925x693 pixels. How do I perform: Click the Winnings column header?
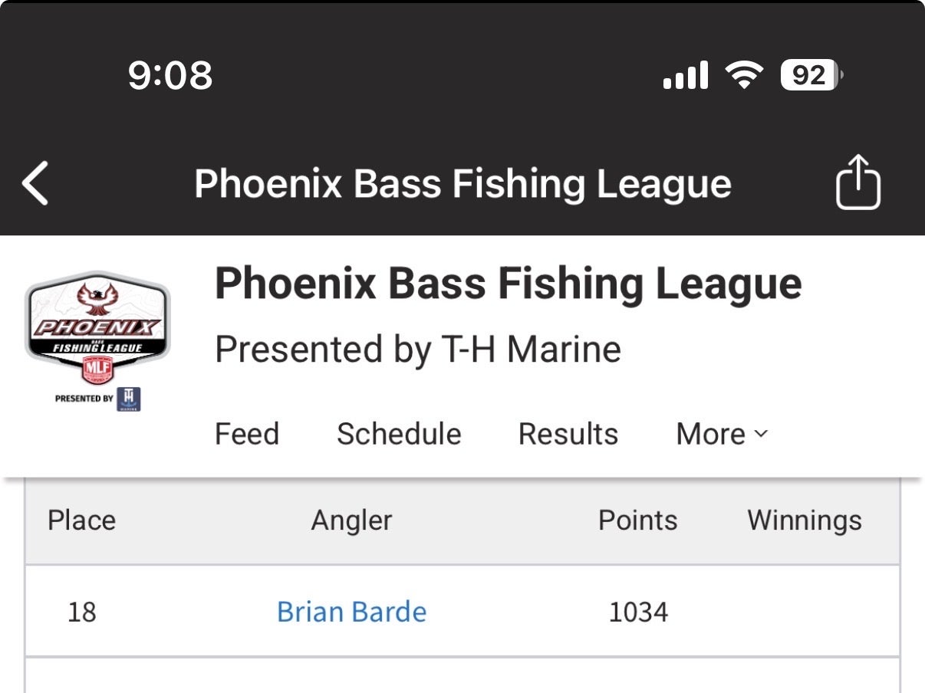(x=805, y=521)
